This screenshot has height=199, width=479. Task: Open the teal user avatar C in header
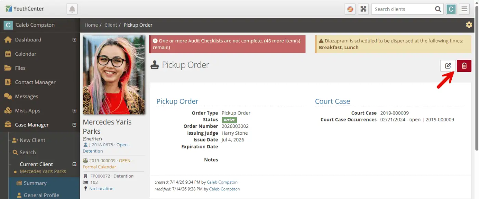[x=451, y=9]
